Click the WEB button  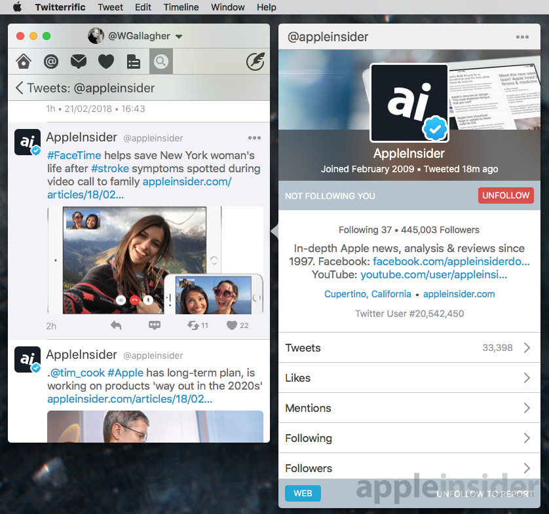click(303, 493)
